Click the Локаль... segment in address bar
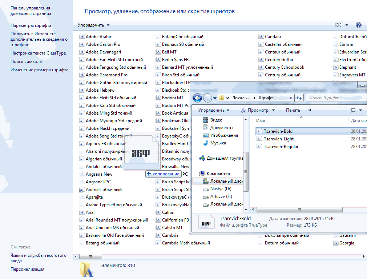The image size is (367, 279). (241, 98)
